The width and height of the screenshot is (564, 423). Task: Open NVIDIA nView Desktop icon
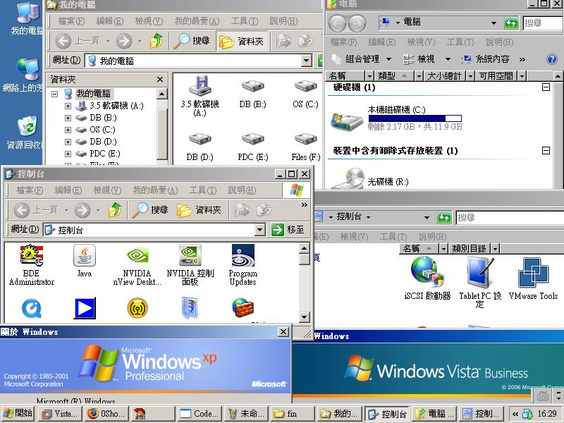[x=137, y=265]
